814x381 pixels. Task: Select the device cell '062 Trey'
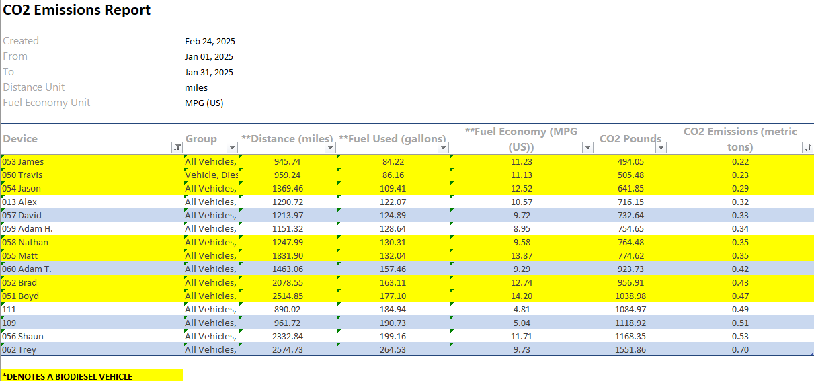[x=92, y=349]
